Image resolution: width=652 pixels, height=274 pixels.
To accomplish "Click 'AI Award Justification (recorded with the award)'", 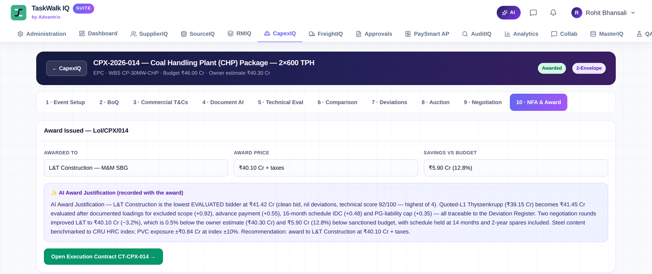I will pyautogui.click(x=121, y=193).
